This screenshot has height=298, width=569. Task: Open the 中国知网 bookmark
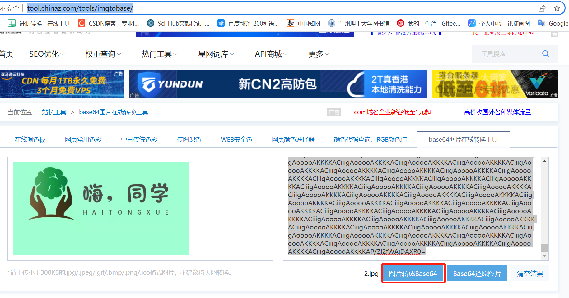pyautogui.click(x=303, y=23)
